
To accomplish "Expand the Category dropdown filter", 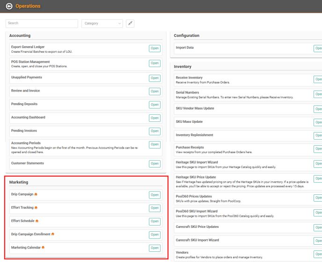I will click(x=102, y=23).
